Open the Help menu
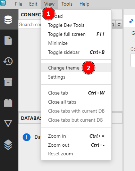Viewport: 135px width, 171px height. click(x=84, y=4)
